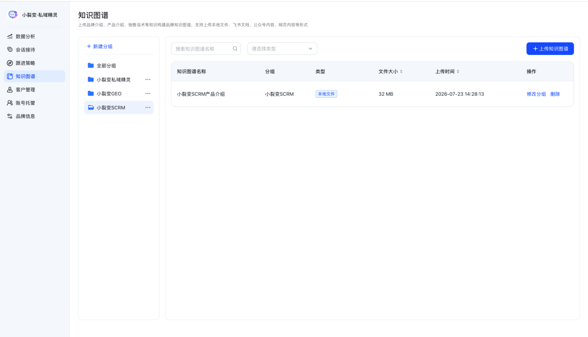The height and width of the screenshot is (337, 588).
Task: Click the plus icon of 新建分组
Action: coord(89,46)
